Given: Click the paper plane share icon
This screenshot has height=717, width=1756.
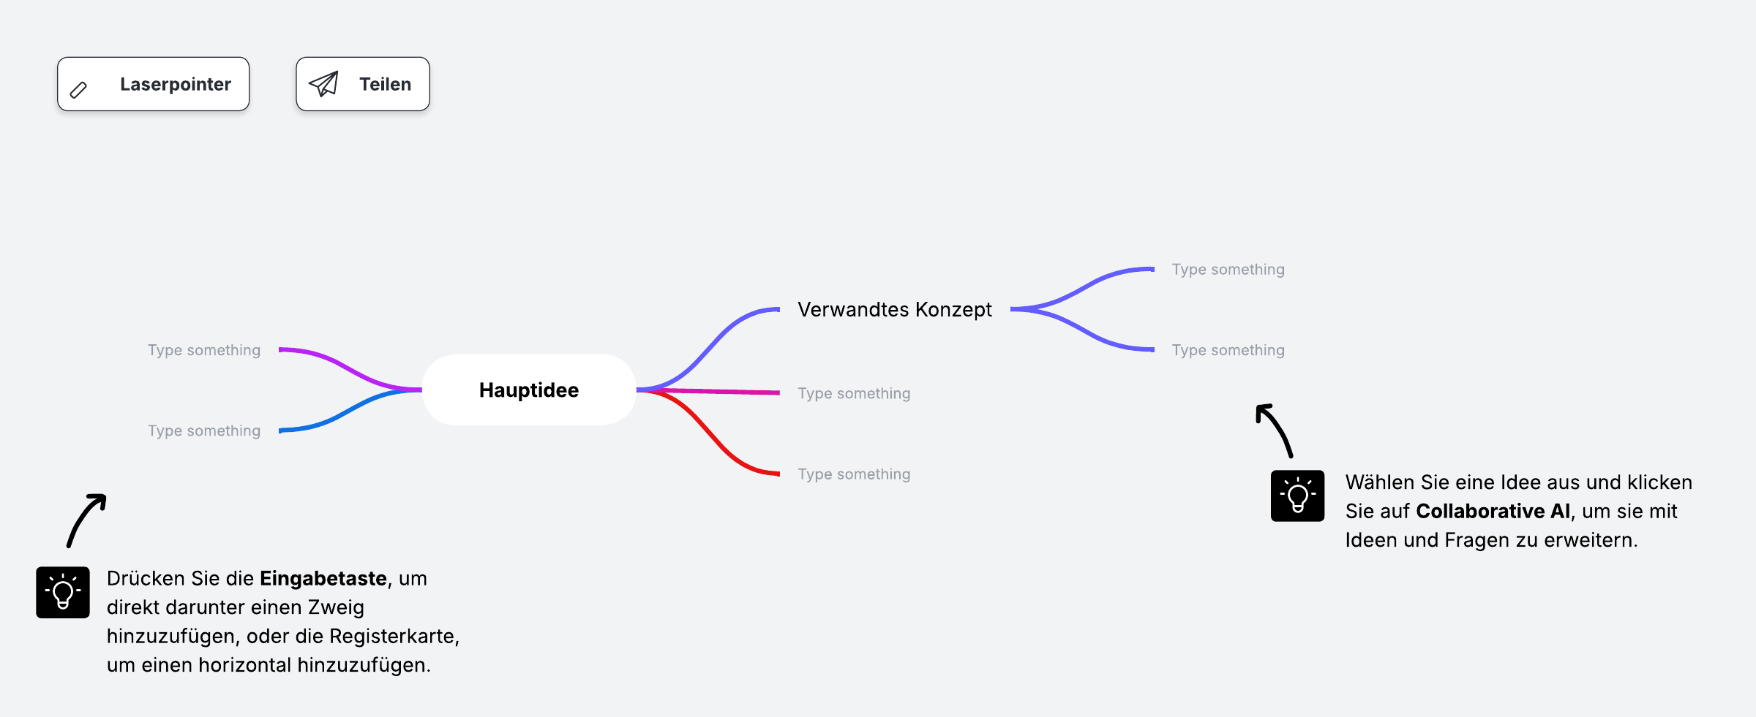Looking at the screenshot, I should coord(323,84).
